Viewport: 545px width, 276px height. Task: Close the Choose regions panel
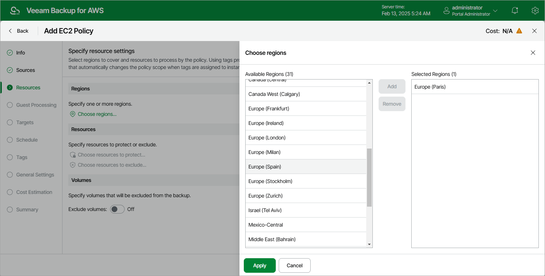(533, 53)
